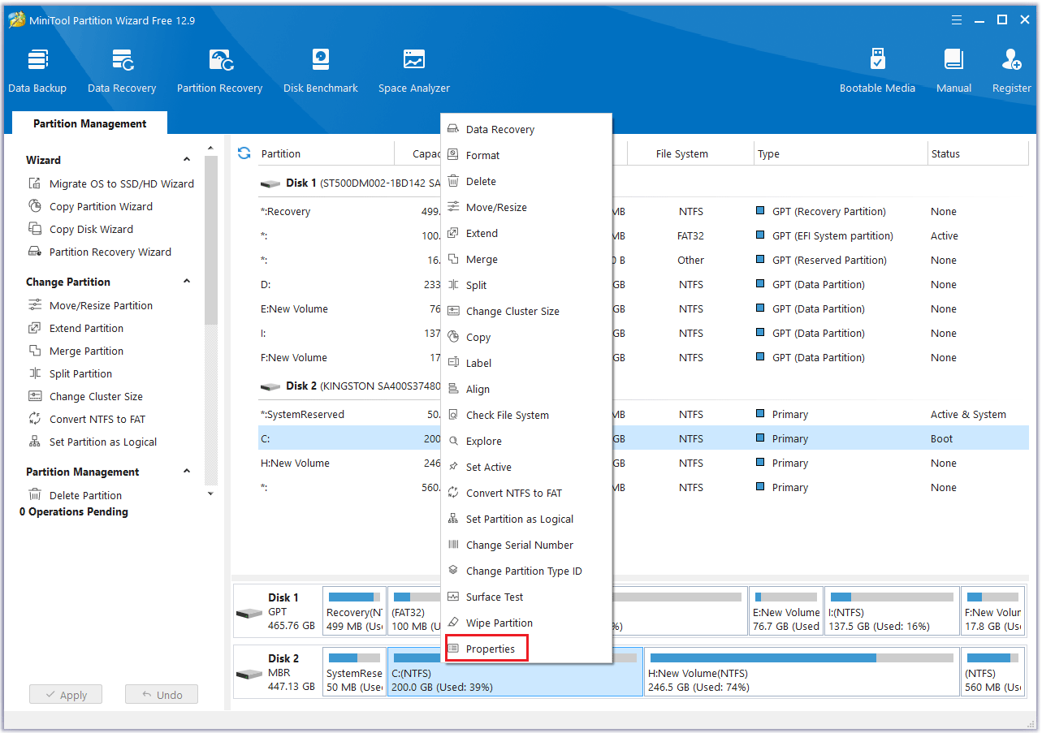The image size is (1042, 733).
Task: Open Partition Recovery in the toolbar
Action: [x=219, y=71]
